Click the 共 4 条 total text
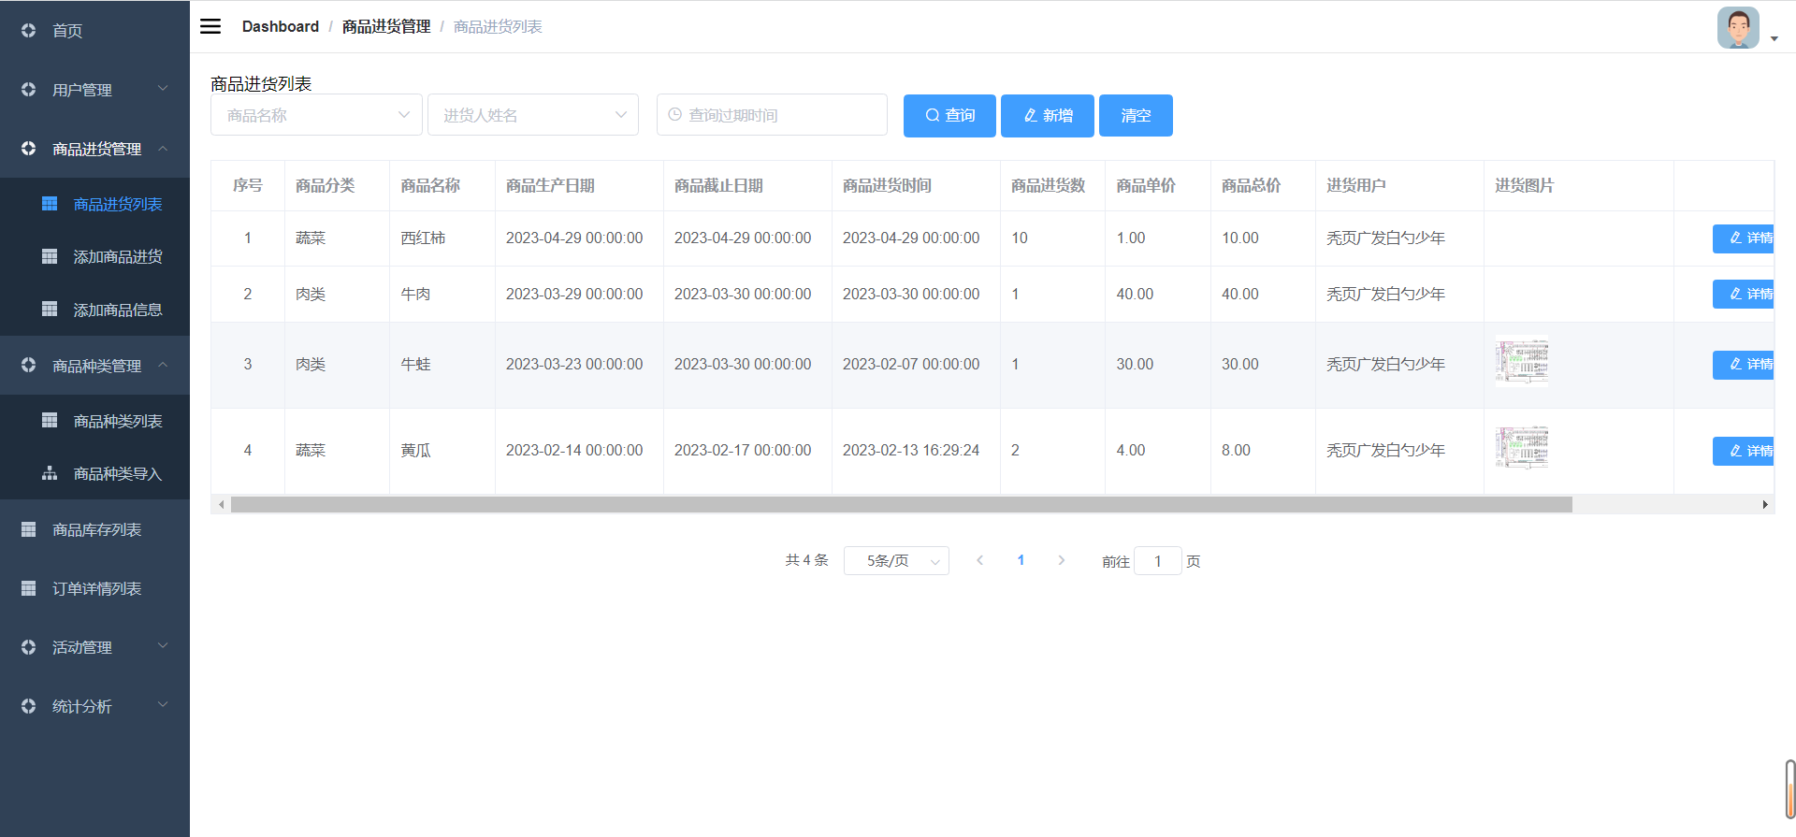This screenshot has width=1796, height=837. coord(806,560)
